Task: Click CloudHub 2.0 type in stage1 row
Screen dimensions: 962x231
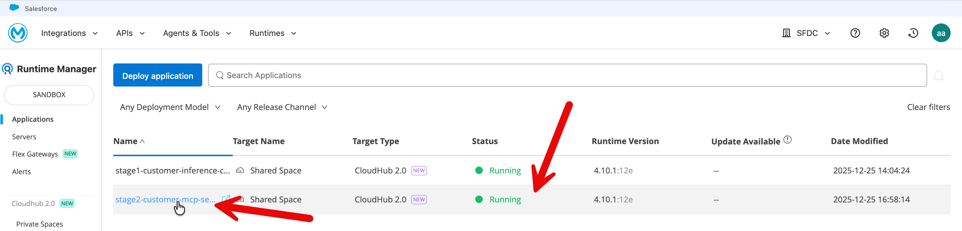Action: [x=380, y=170]
